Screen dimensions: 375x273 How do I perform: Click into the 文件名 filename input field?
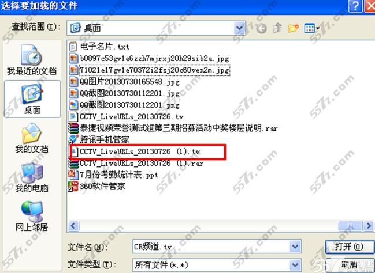[x=211, y=247]
